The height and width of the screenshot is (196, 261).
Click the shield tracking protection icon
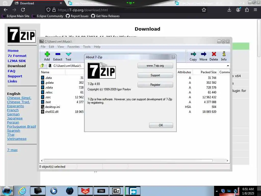tap(48, 10)
